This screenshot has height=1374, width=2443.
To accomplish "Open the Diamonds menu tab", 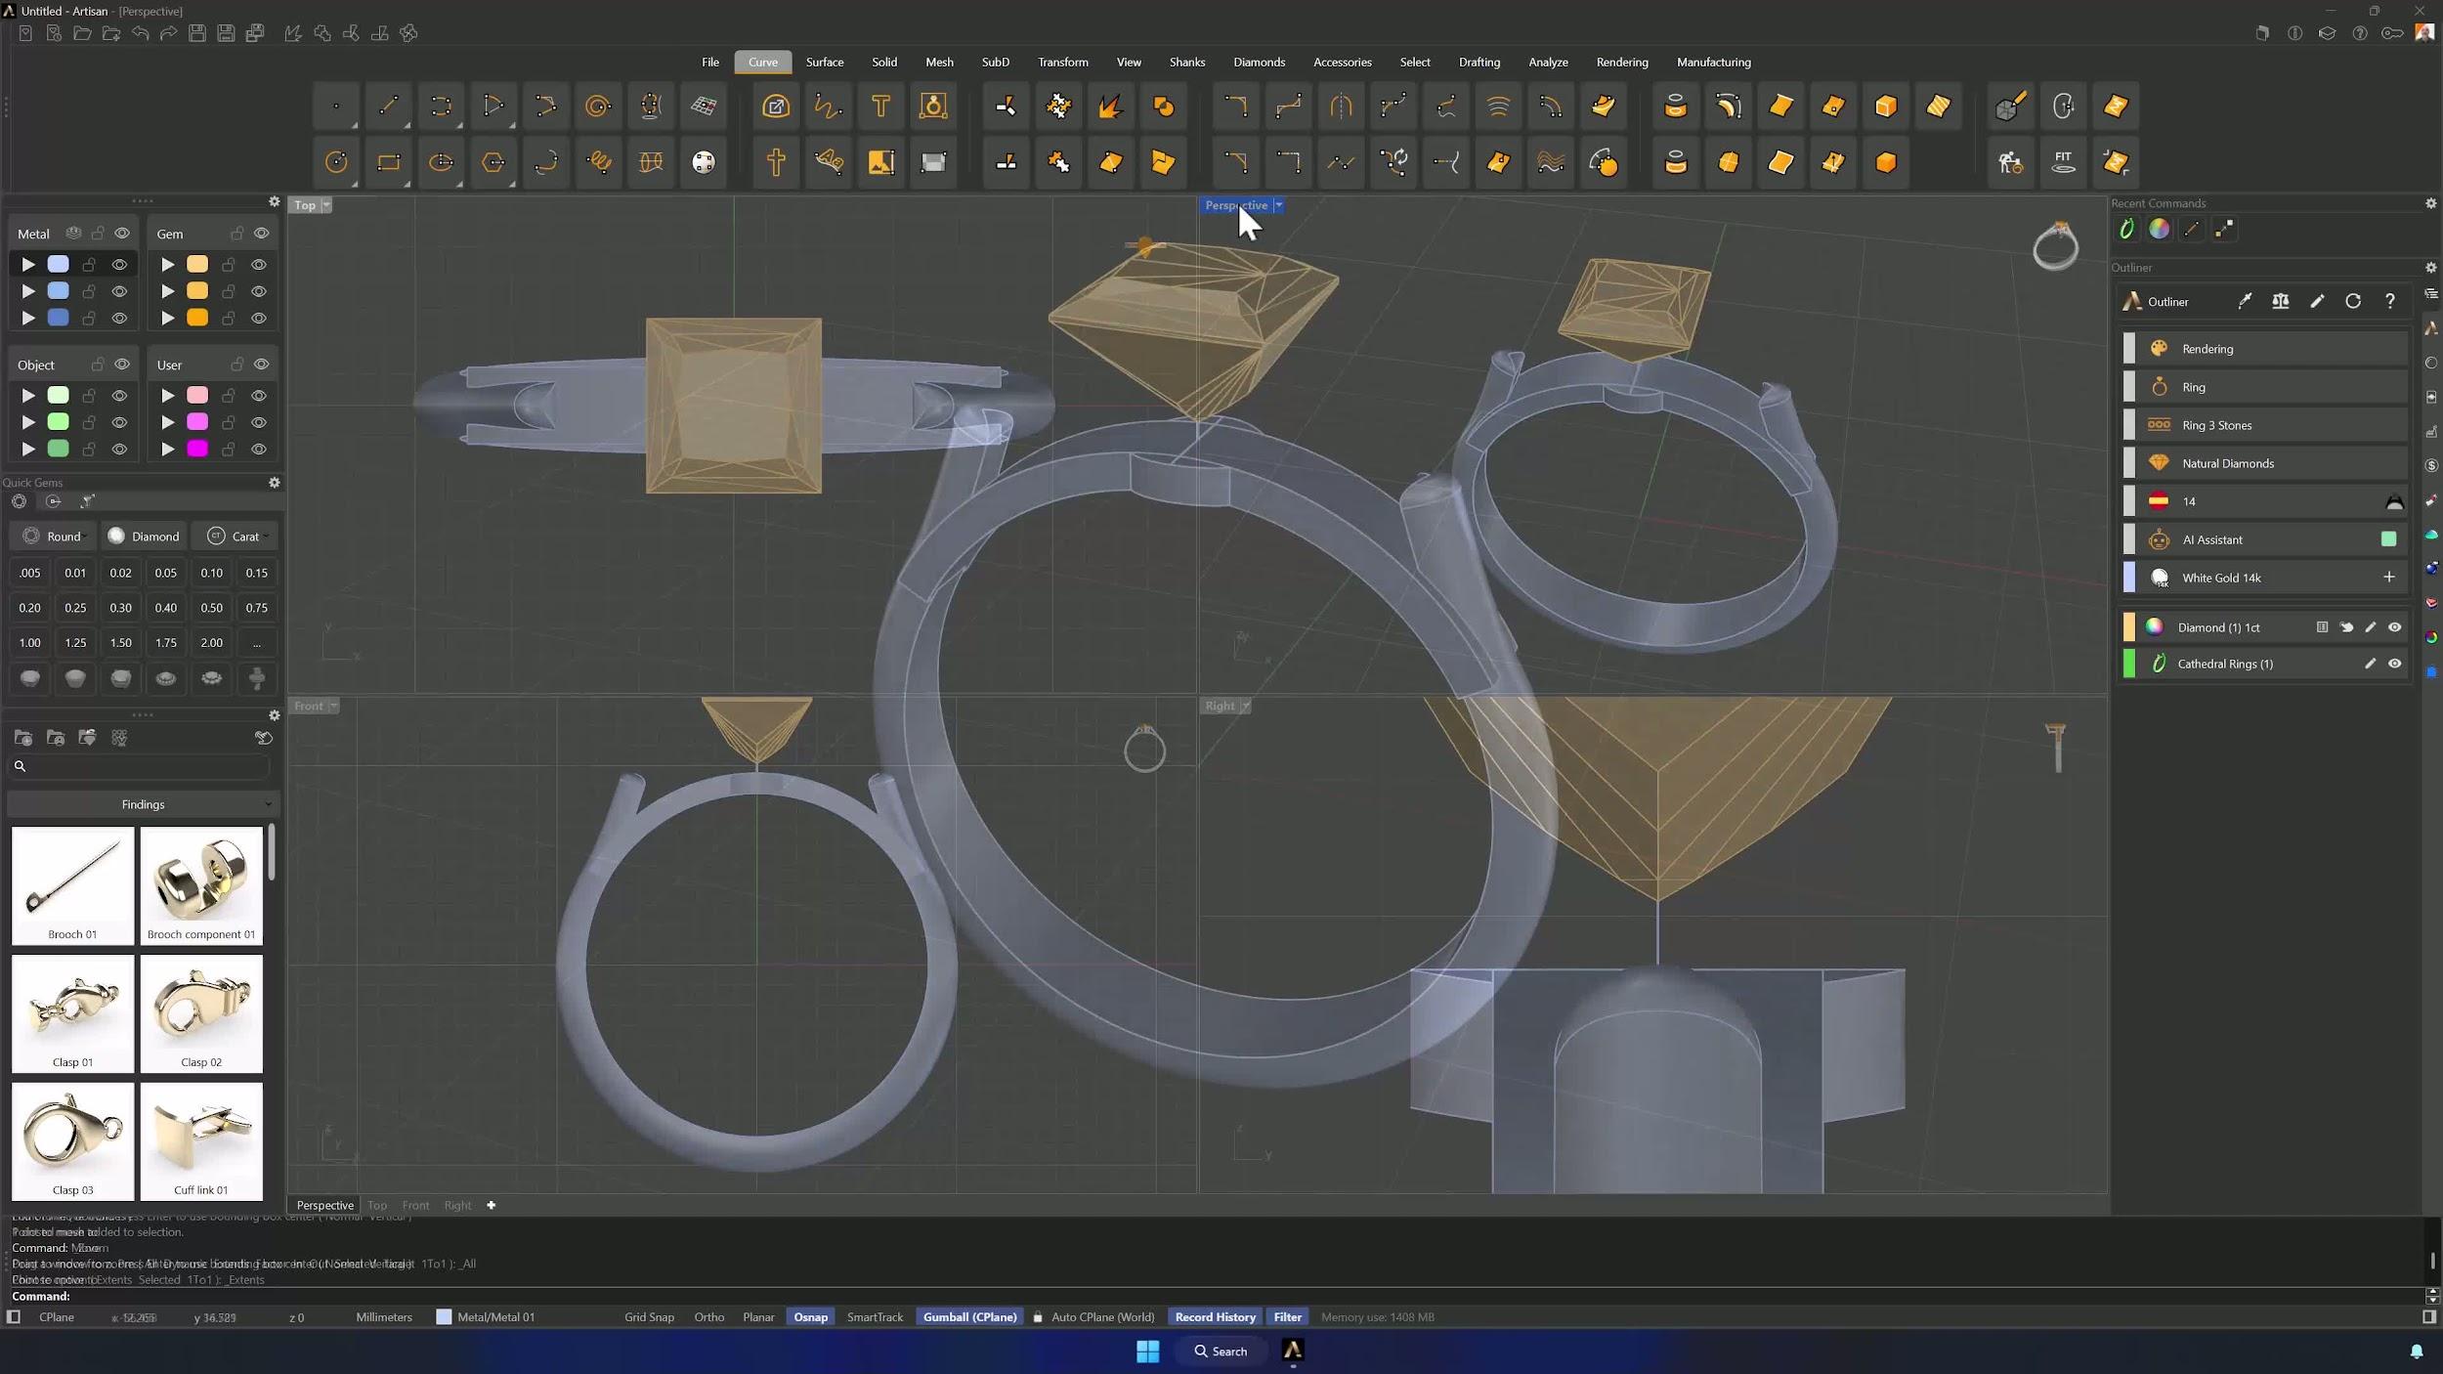I will pyautogui.click(x=1259, y=63).
